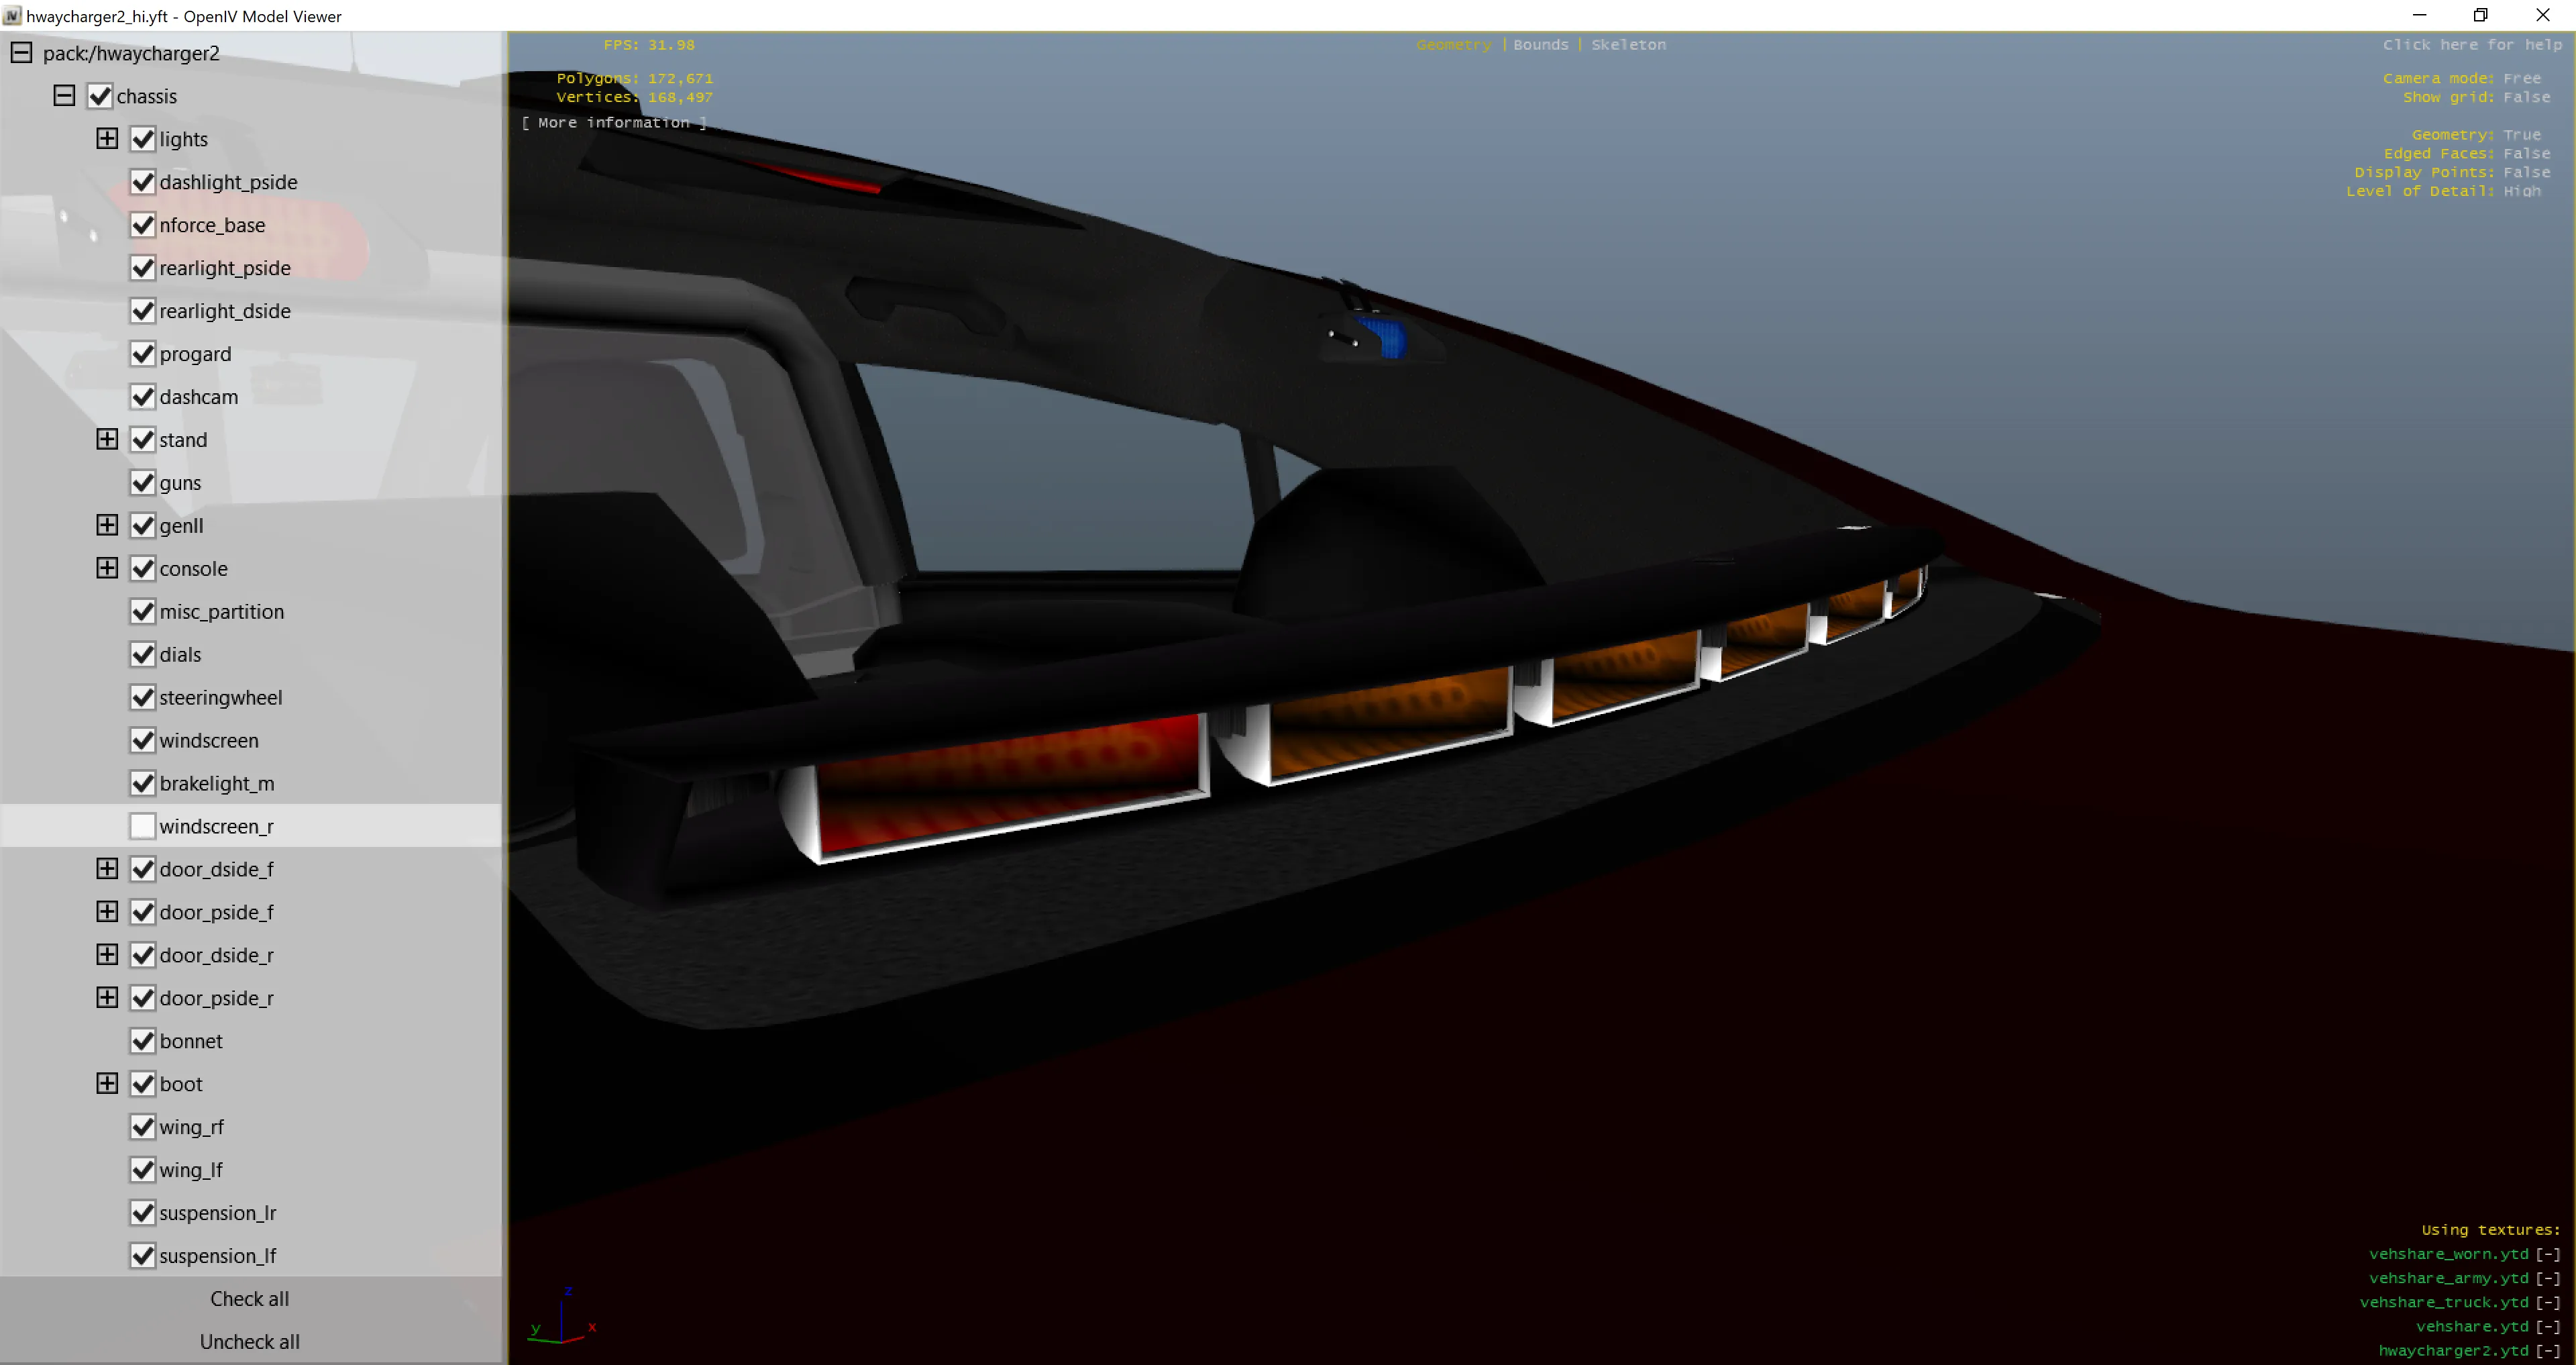Remove the vehshare_worn.ytd texture with [-]
Image resolution: width=2576 pixels, height=1365 pixels.
coord(2547,1254)
